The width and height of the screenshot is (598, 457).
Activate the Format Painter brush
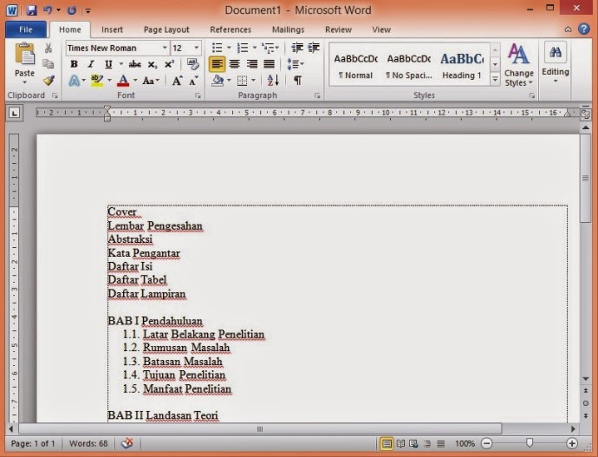click(49, 81)
